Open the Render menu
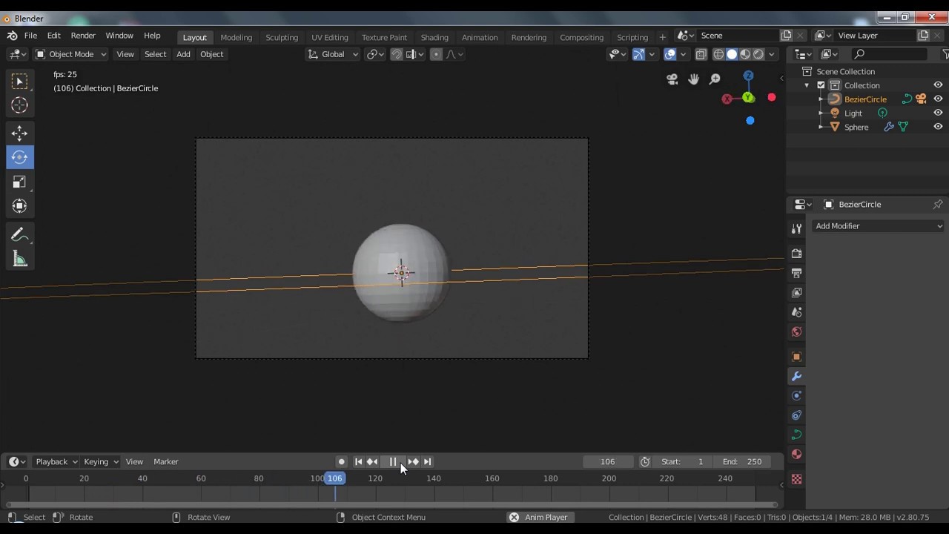This screenshot has width=949, height=534. tap(83, 36)
